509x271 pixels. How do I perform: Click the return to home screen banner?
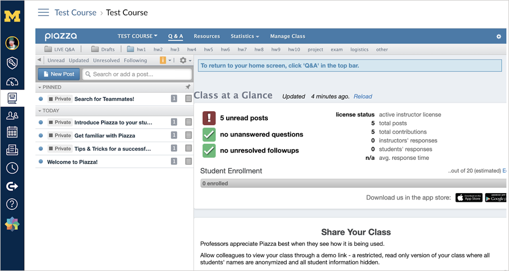[350, 65]
